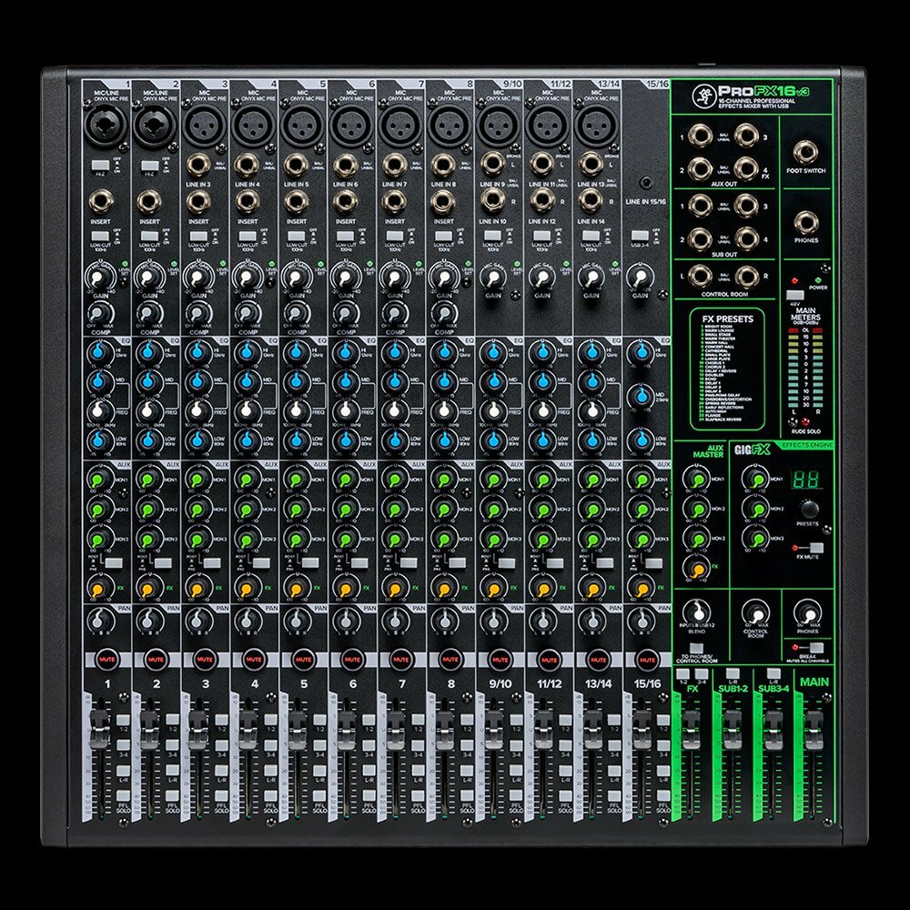Click the MAIN fader cap
Image resolution: width=910 pixels, height=910 pixels.
point(813,731)
